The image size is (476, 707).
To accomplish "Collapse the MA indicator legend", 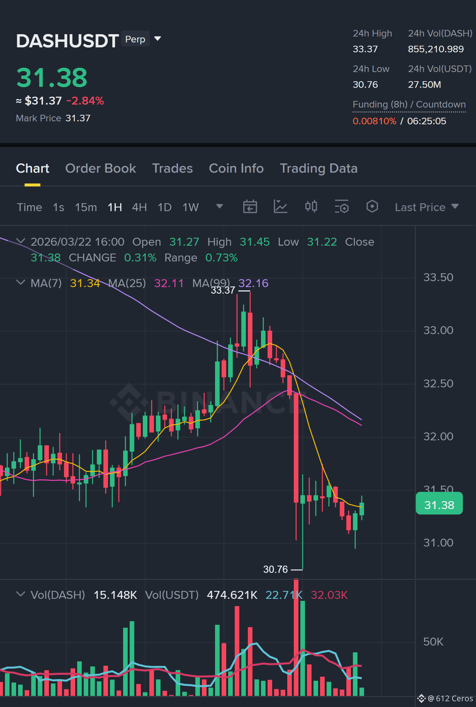I will coord(21,282).
